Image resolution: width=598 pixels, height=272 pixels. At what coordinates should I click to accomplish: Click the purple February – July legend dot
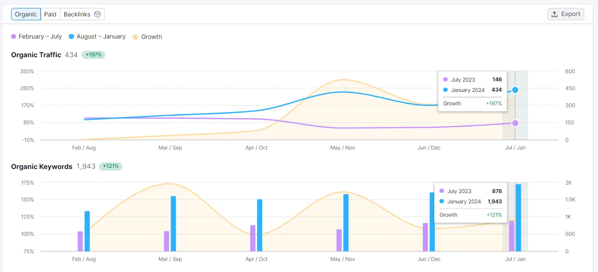point(14,37)
